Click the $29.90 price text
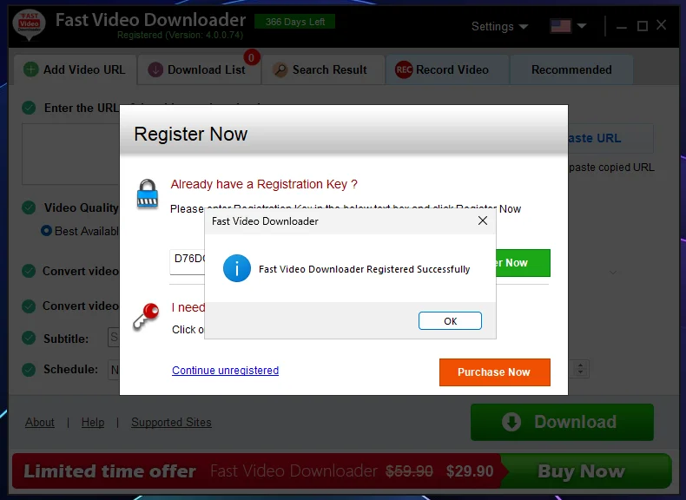Image resolution: width=686 pixels, height=500 pixels. [470, 471]
